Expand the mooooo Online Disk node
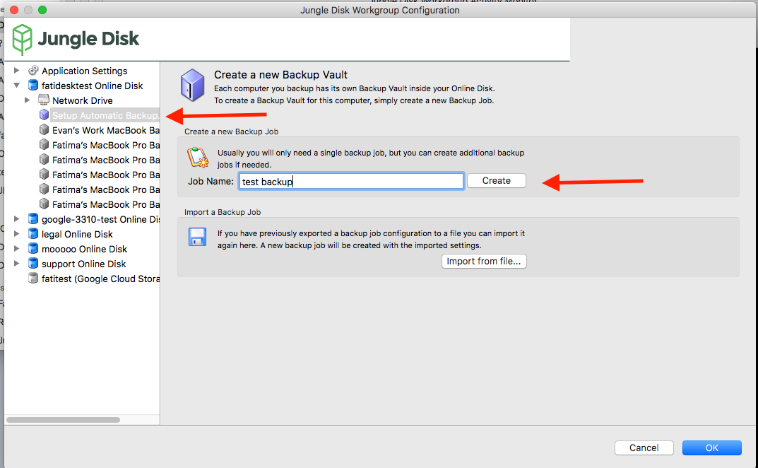The image size is (758, 468). pyautogui.click(x=16, y=249)
